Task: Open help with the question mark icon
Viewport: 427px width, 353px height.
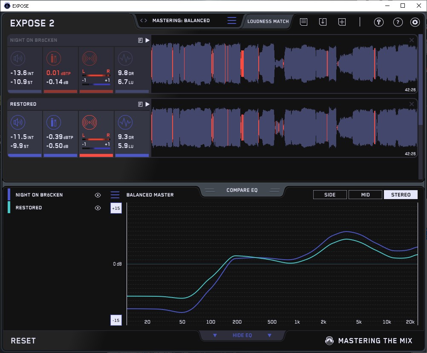Action: [x=398, y=22]
